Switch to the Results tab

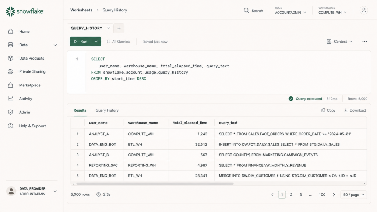[80, 110]
